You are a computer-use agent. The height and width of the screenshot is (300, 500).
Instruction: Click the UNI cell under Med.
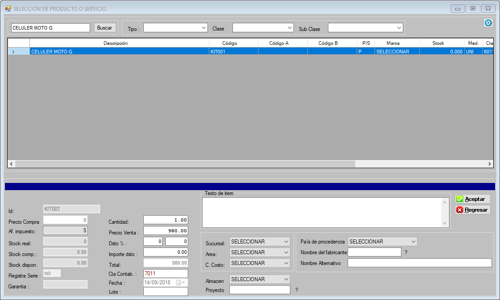(x=473, y=52)
